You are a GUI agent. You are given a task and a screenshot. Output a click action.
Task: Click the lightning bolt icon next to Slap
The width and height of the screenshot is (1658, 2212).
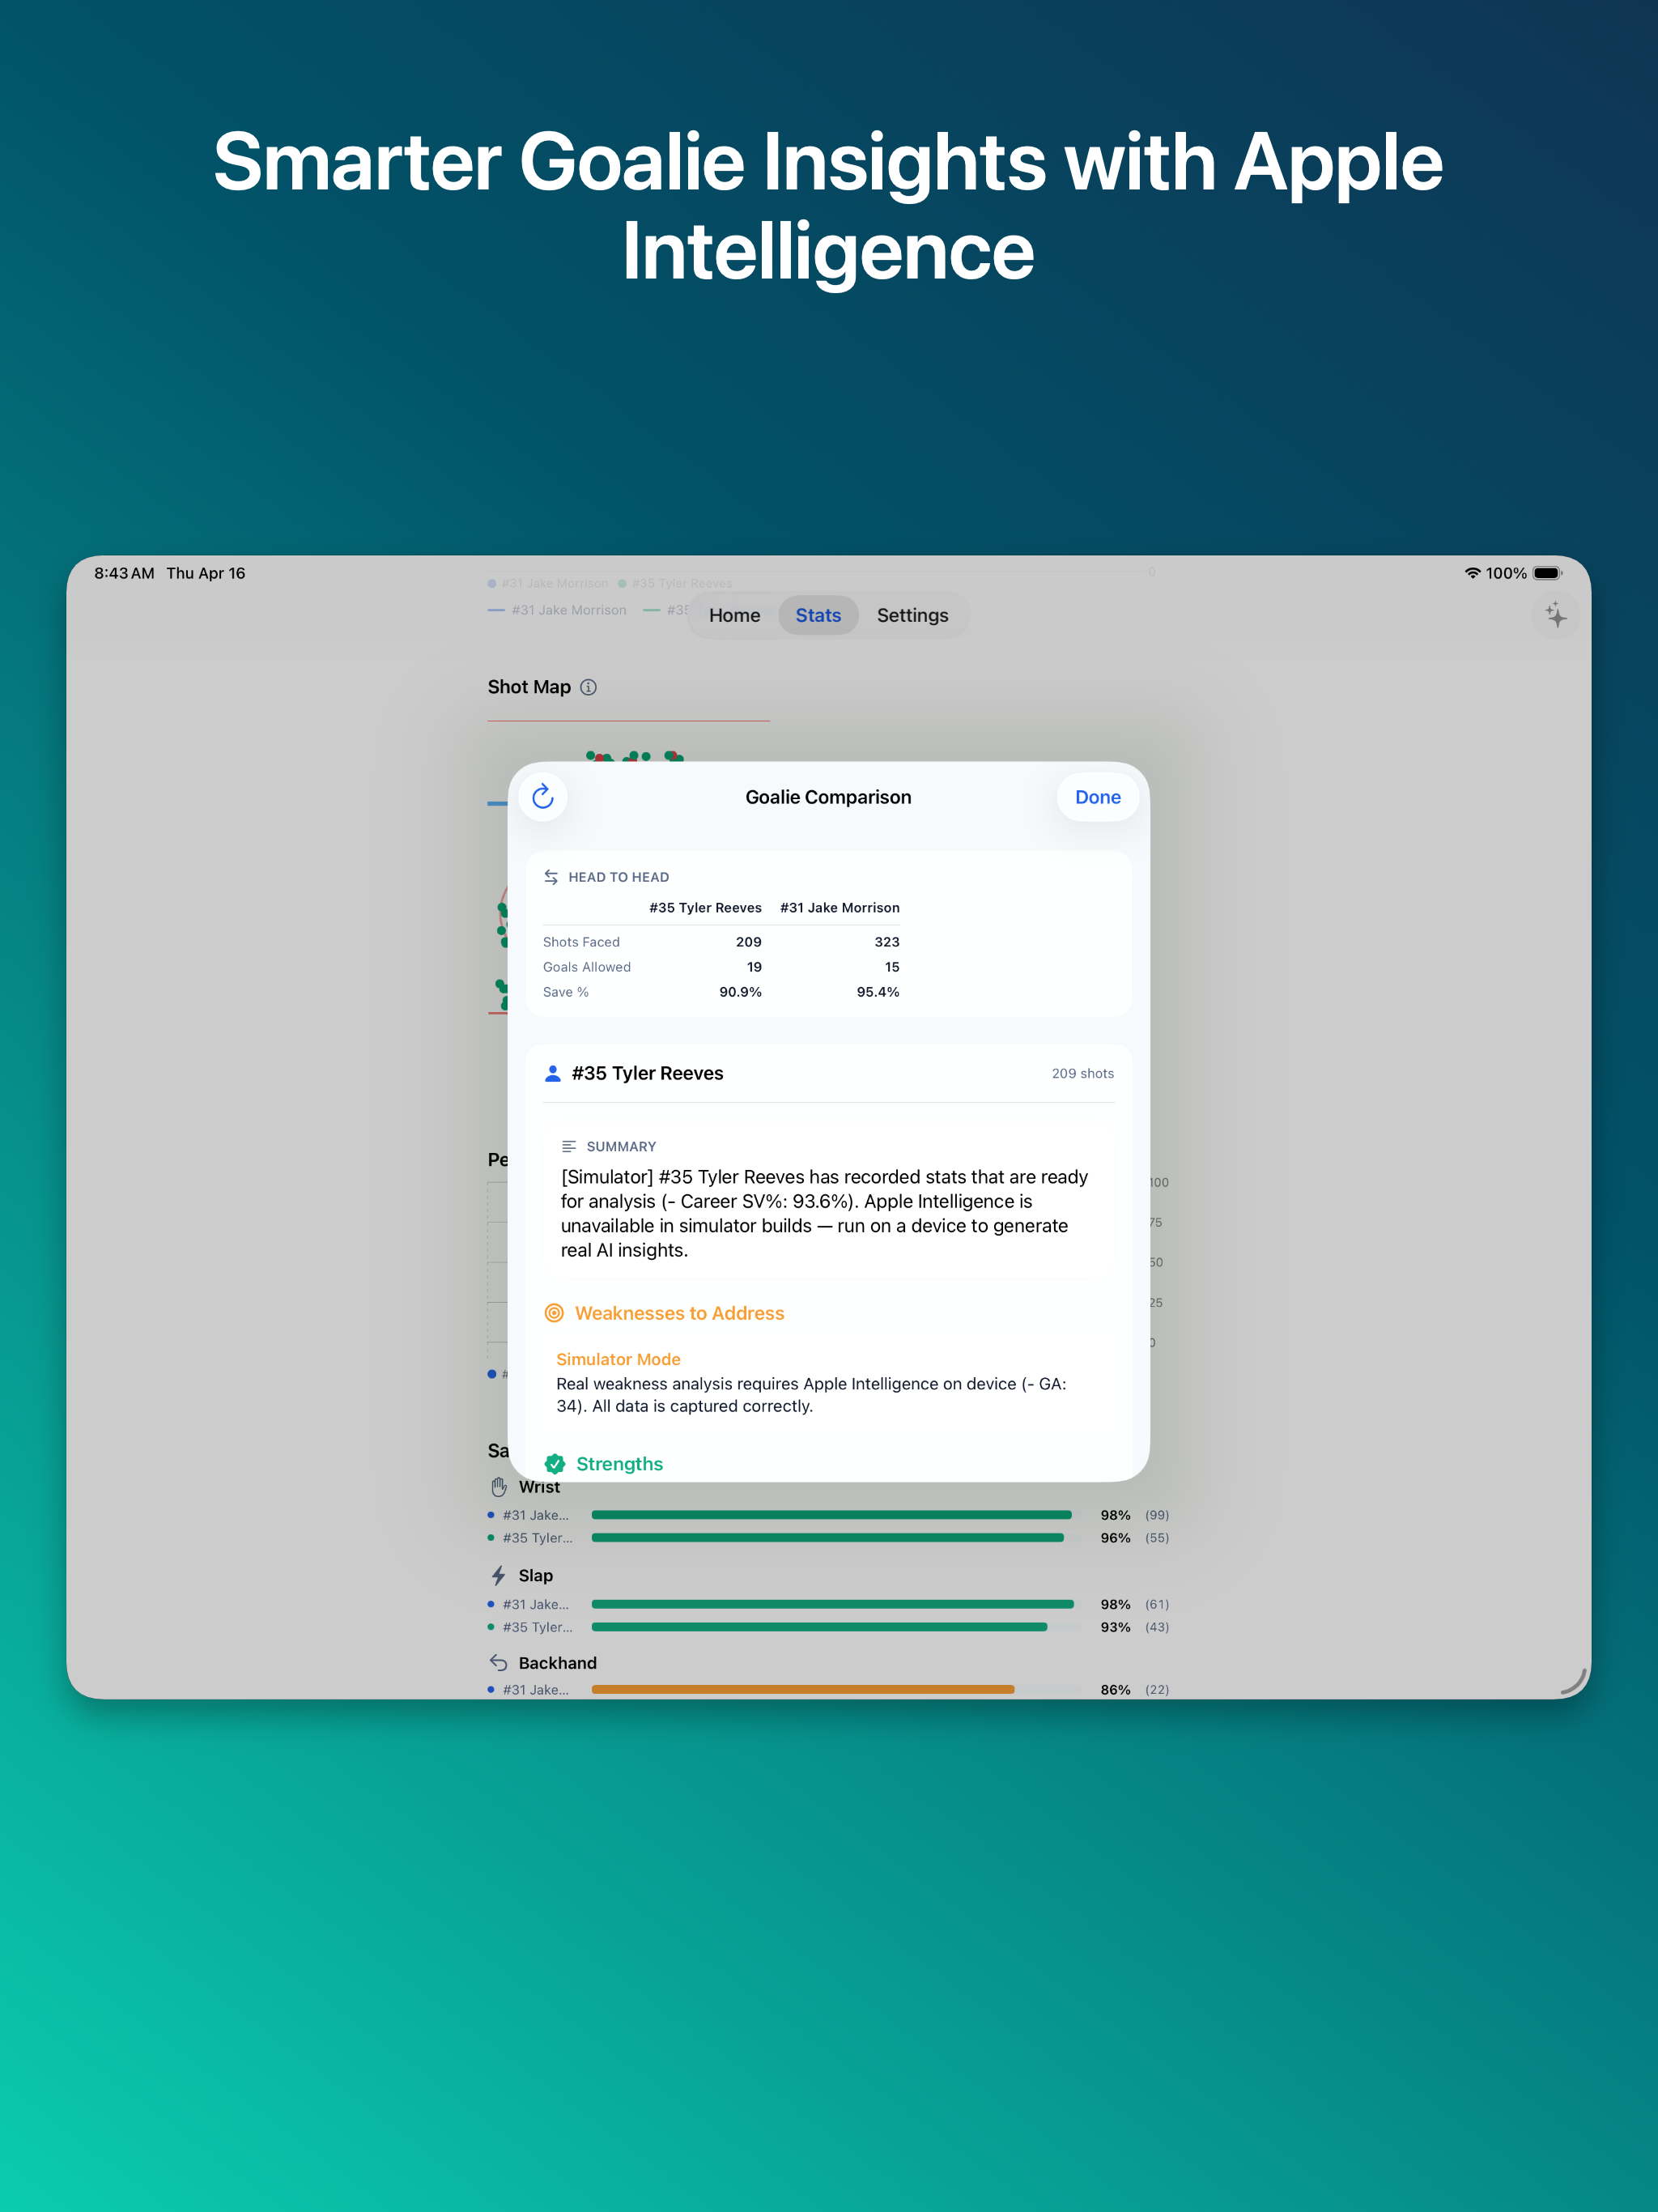[x=499, y=1576]
